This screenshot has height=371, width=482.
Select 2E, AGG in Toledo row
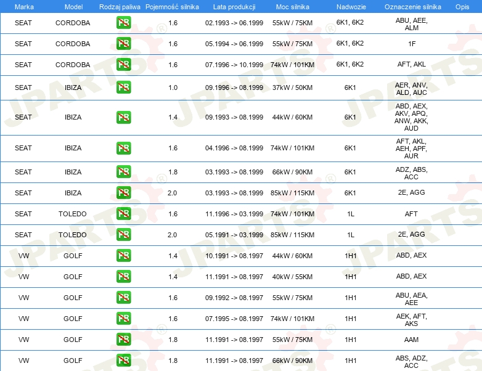(411, 234)
